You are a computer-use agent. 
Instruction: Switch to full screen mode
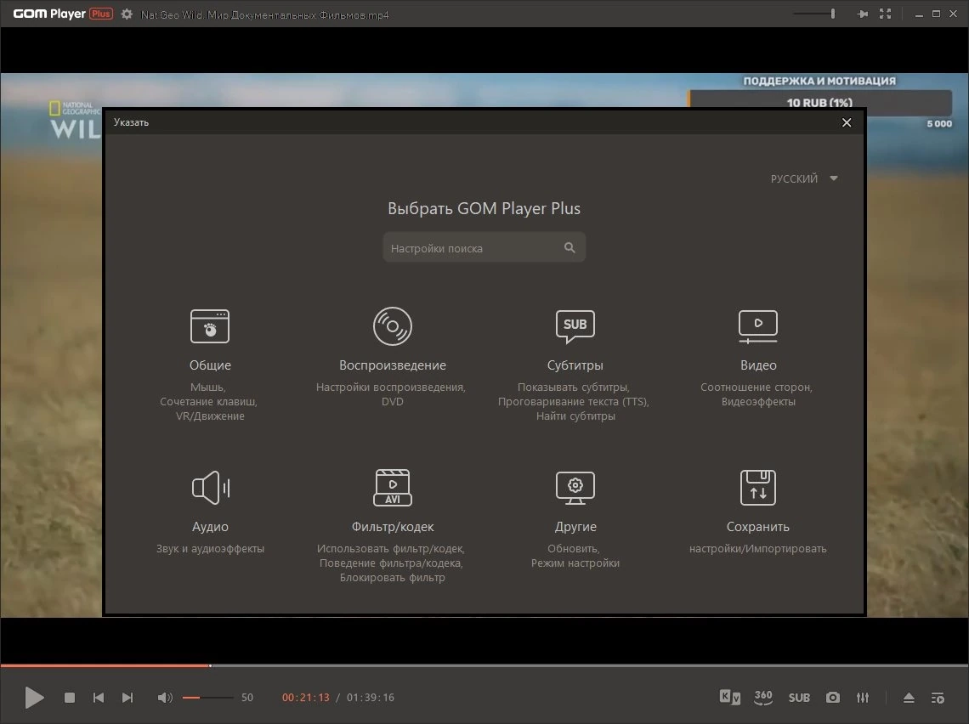[886, 14]
